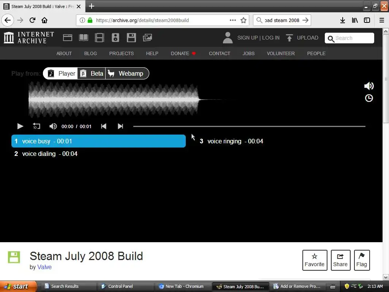The height and width of the screenshot is (292, 389).
Task: Go back in browser history
Action: pos(8,20)
